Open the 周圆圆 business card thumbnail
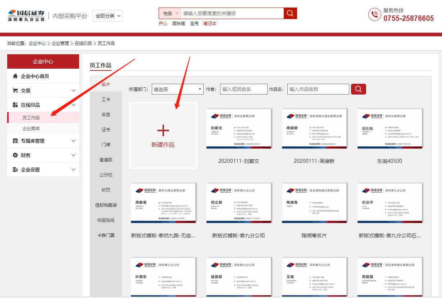442x298 pixels. pyautogui.click(x=390, y=277)
